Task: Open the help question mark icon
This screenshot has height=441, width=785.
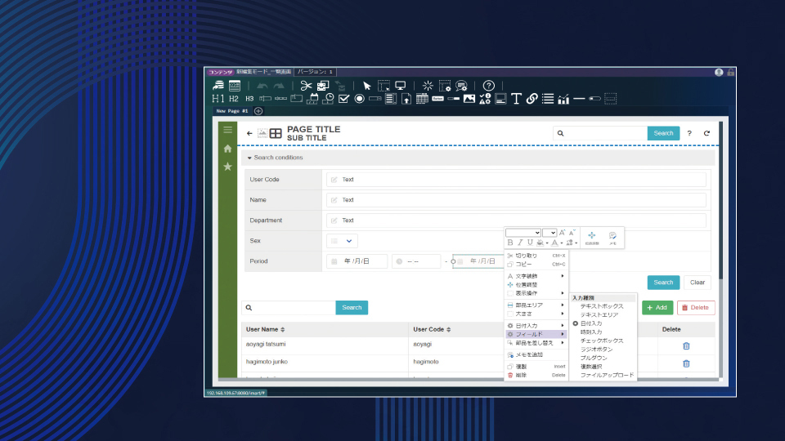Action: (488, 86)
